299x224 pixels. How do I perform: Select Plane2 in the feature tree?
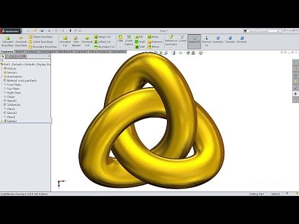click(x=9, y=109)
